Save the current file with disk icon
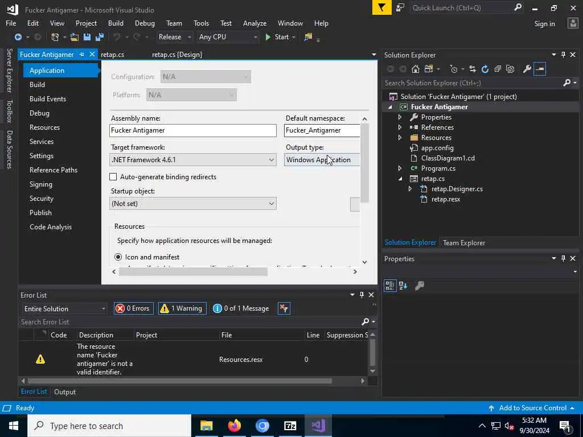583x437 pixels. pyautogui.click(x=87, y=37)
